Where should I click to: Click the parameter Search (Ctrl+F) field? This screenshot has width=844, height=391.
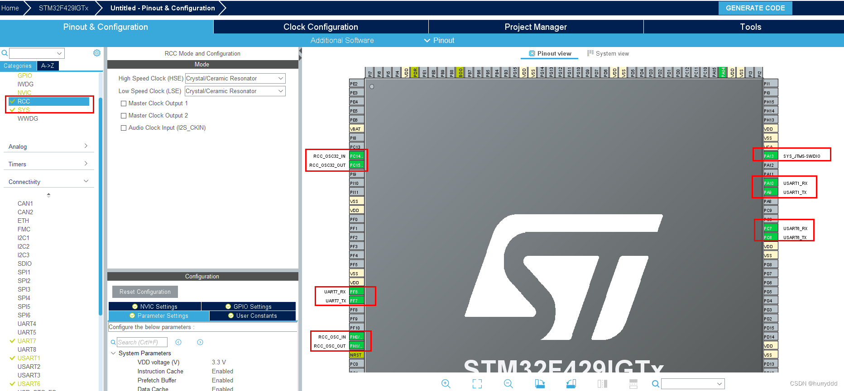click(142, 342)
